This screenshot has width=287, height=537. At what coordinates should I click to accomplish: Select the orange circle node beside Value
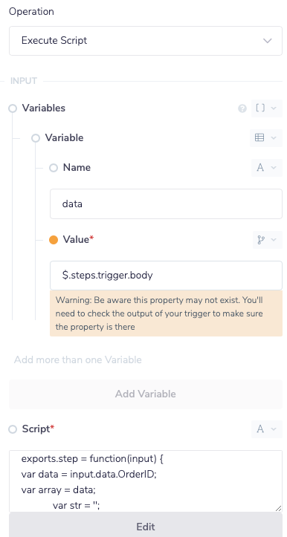coord(54,240)
